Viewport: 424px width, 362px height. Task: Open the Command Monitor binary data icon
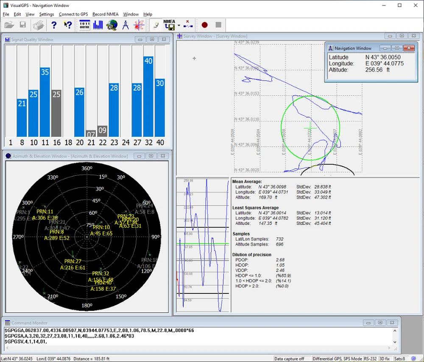(x=84, y=25)
